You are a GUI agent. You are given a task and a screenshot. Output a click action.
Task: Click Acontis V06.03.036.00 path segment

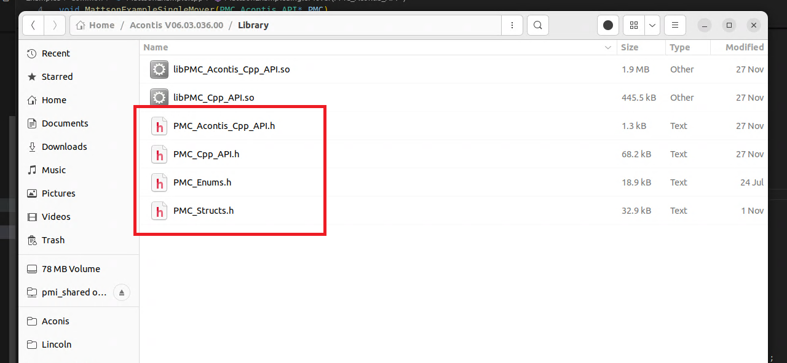pyautogui.click(x=176, y=25)
